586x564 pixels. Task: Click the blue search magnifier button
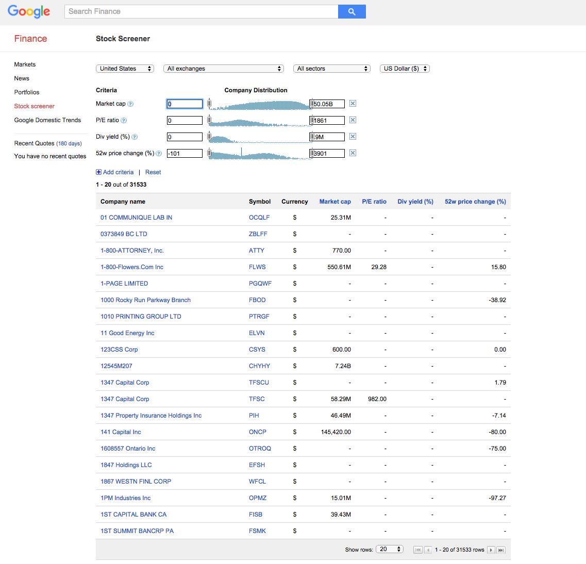(351, 11)
